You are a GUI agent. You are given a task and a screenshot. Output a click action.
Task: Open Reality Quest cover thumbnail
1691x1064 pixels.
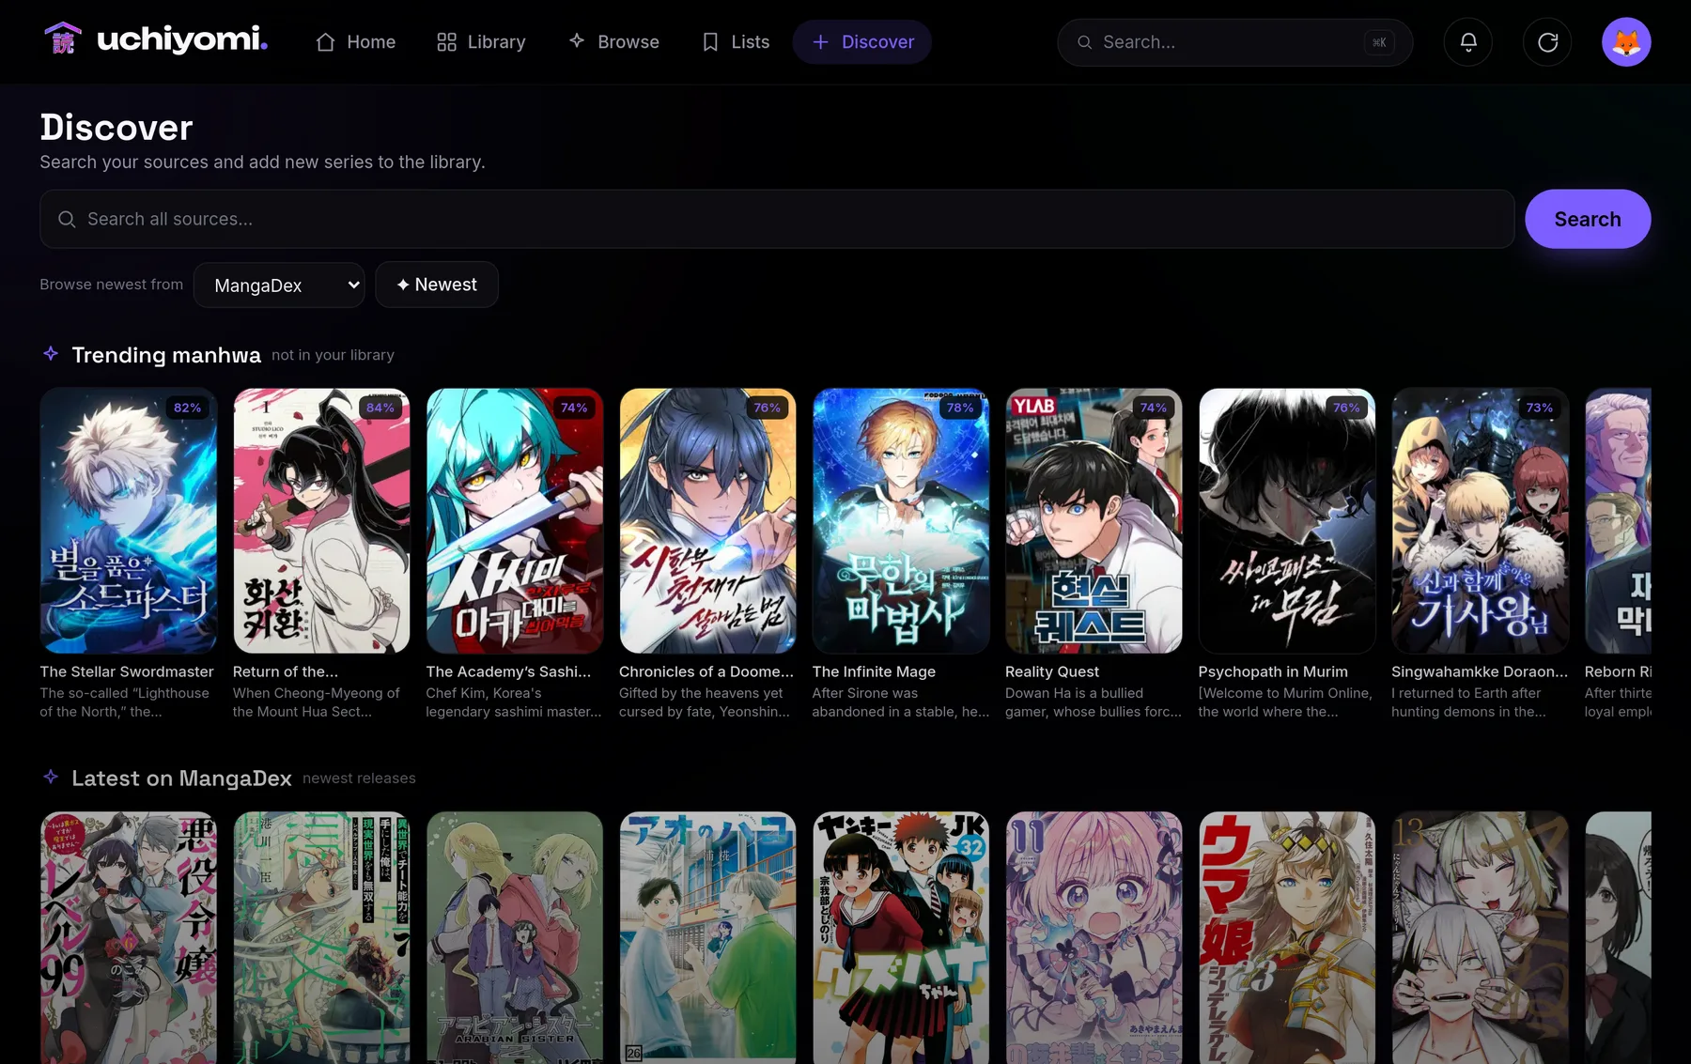(x=1094, y=521)
